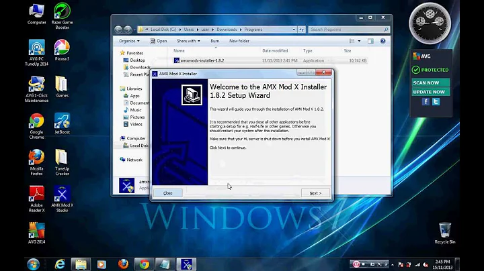Click the analog clock gadget
Screen dimensions: 484x271
pyautogui.click(x=430, y=23)
